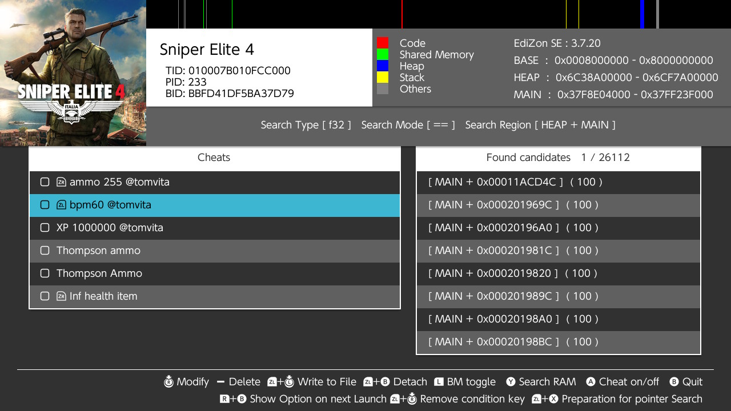The image size is (731, 411).
Task: Click the gray Others legend swatch
Action: click(x=383, y=88)
